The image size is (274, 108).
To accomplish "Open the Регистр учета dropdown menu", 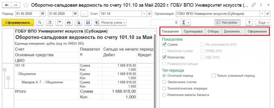I will (110, 22).
